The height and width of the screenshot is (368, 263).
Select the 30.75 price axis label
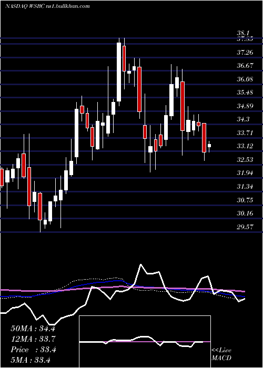click(x=245, y=200)
